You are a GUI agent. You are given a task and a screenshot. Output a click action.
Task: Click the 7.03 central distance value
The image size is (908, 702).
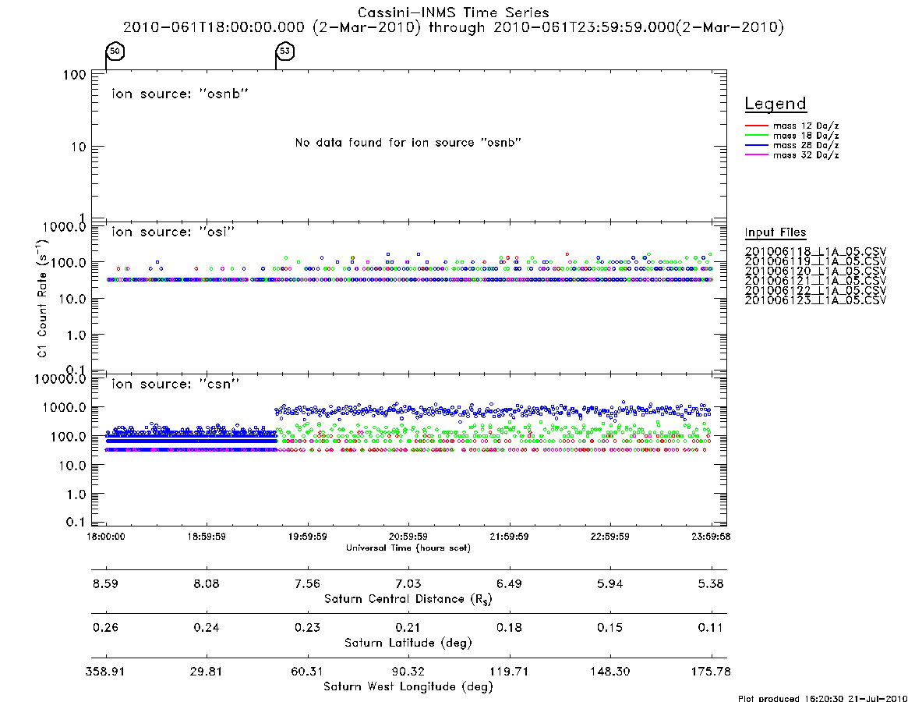pyautogui.click(x=408, y=583)
